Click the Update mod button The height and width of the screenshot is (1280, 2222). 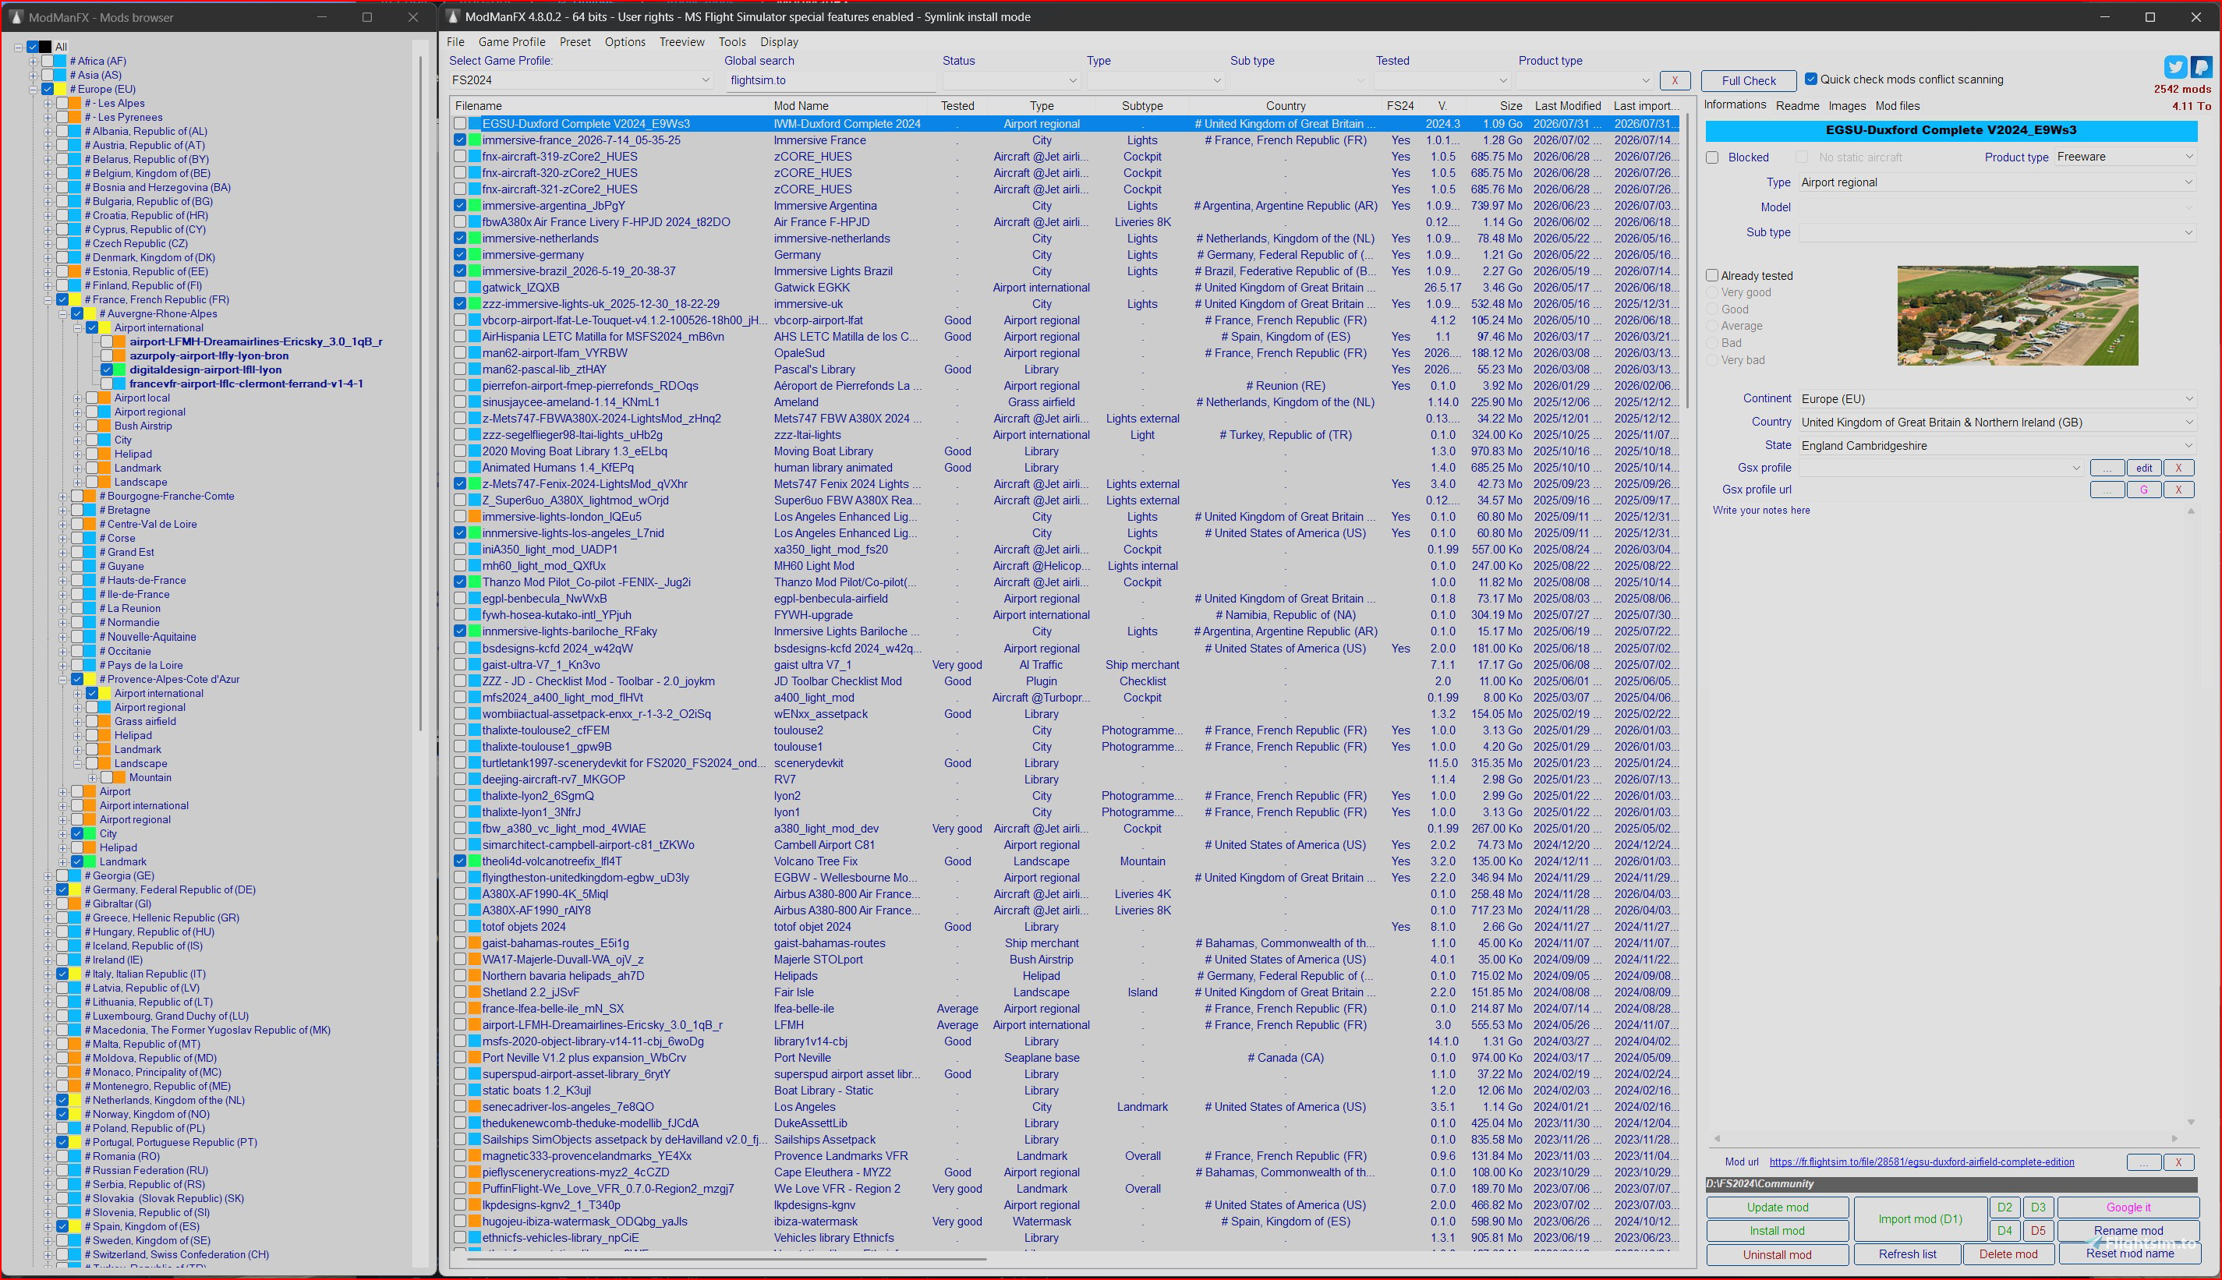(x=1778, y=1207)
